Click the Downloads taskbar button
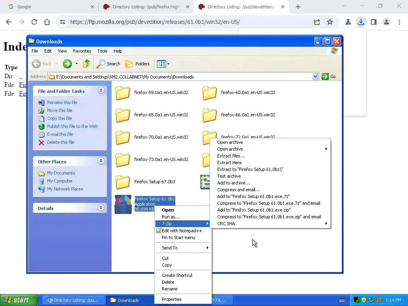Viewport: 408px width, 306px height. click(x=129, y=300)
